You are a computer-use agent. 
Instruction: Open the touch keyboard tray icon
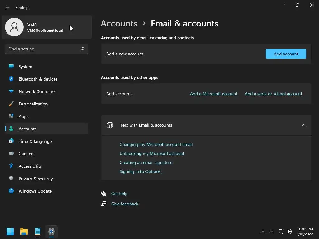[272, 232]
